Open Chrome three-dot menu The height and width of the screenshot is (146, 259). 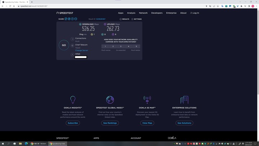[256, 6]
